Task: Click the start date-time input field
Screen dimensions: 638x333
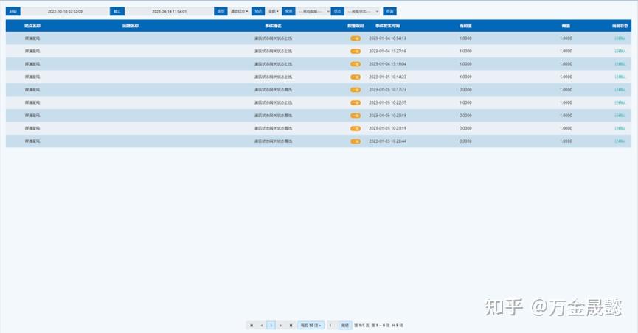Action: (x=65, y=12)
